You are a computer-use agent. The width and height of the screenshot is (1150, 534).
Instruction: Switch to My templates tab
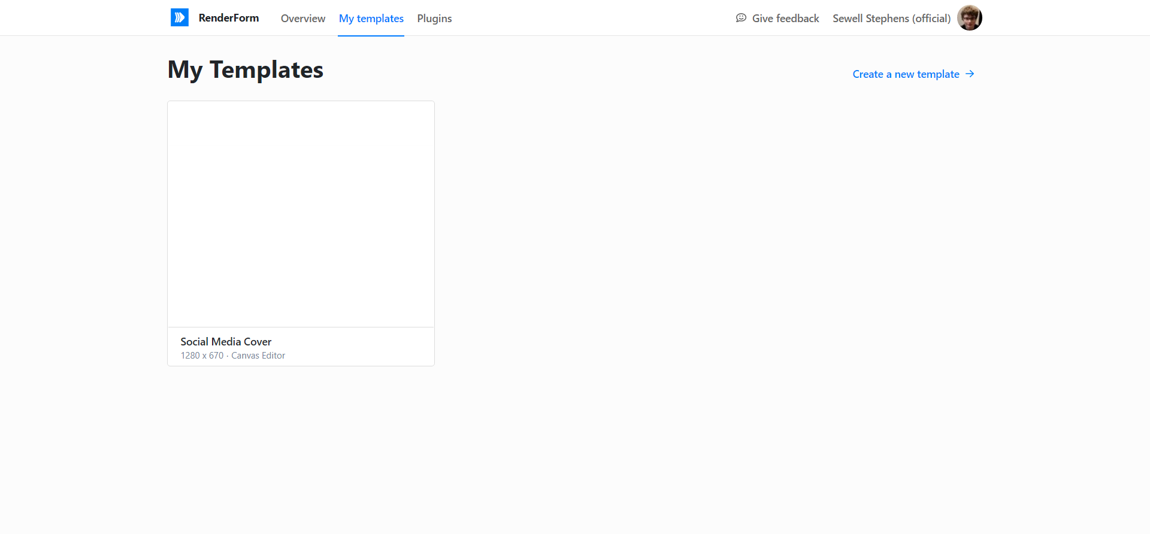[371, 19]
